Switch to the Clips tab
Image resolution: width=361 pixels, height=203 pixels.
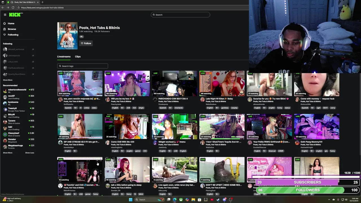click(78, 56)
